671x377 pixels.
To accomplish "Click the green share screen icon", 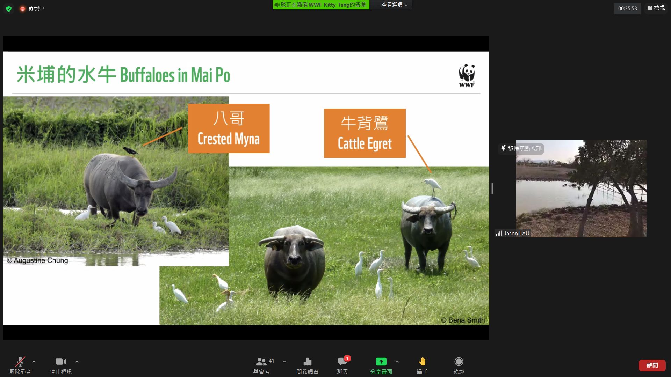I will (381, 362).
